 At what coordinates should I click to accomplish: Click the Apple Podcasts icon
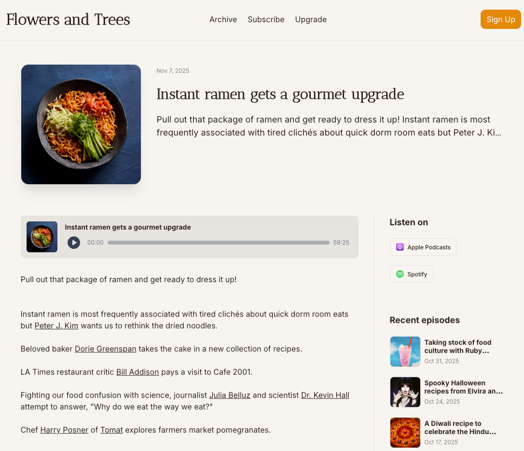point(400,247)
